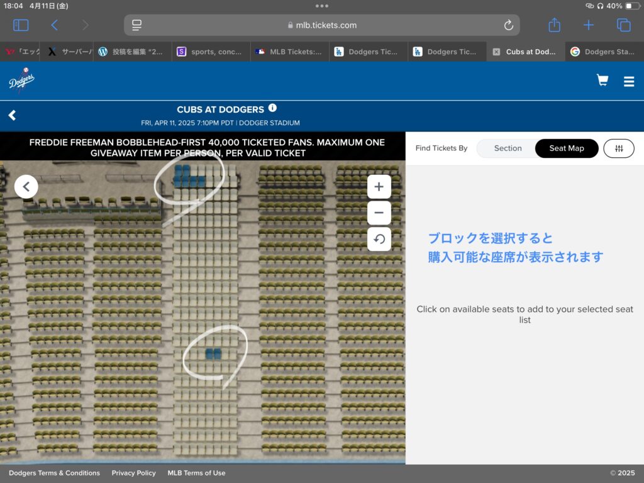The width and height of the screenshot is (644, 483).
Task: Click the 'Find Tickets By' label
Action: (x=441, y=148)
